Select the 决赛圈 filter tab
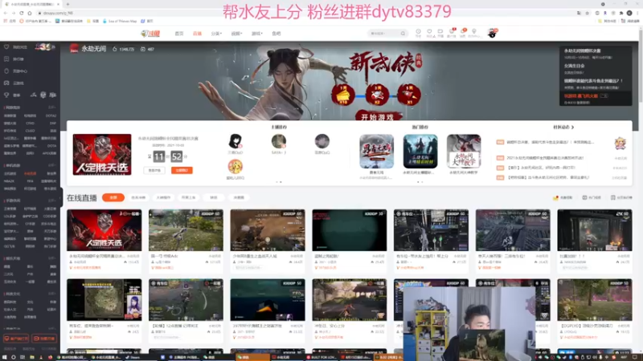Image resolution: width=643 pixels, height=361 pixels. pyautogui.click(x=239, y=197)
